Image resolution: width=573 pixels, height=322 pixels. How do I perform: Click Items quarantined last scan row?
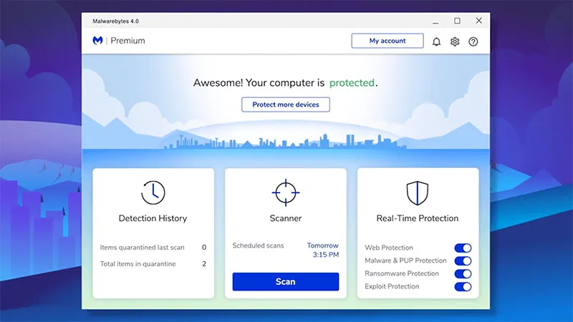point(153,247)
